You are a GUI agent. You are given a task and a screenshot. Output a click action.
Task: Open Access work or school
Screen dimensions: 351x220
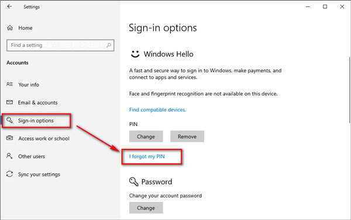[44, 138]
